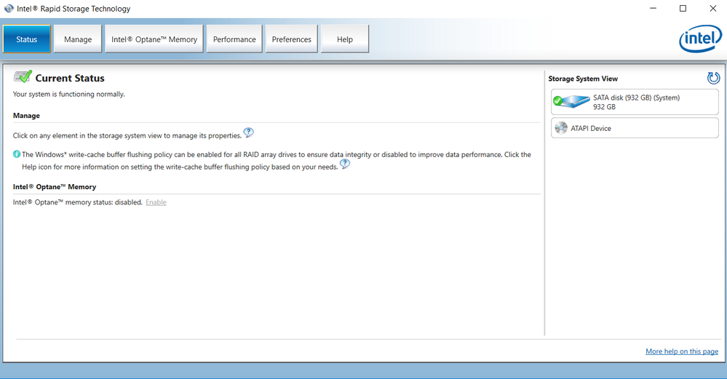Viewport: 727px width, 379px height.
Task: Click the refresh icon in Storage System View
Action: pos(713,78)
